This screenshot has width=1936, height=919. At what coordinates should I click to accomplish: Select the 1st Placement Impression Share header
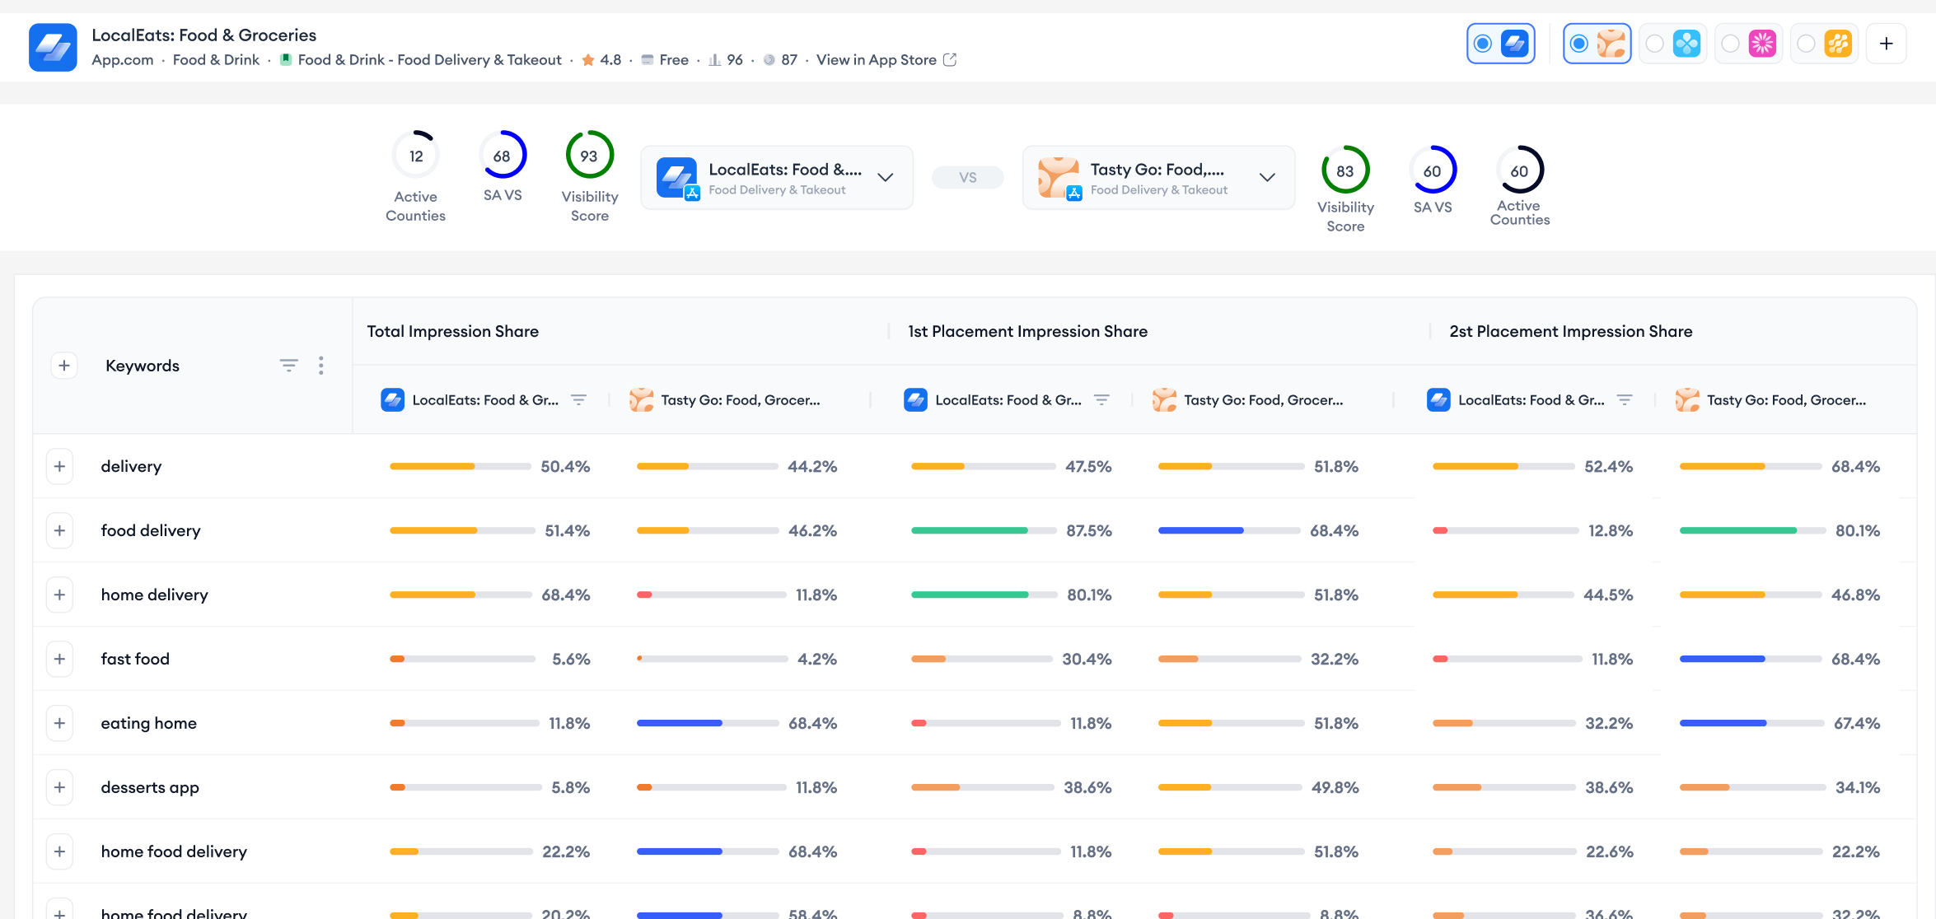[1027, 331]
